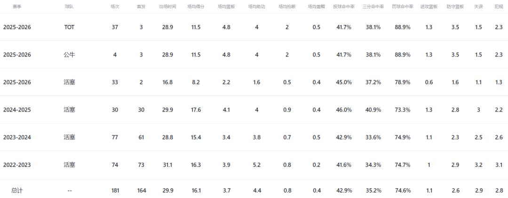Select the 2024-2025 season row label
Screen dimensions: 508x198
[17, 110]
